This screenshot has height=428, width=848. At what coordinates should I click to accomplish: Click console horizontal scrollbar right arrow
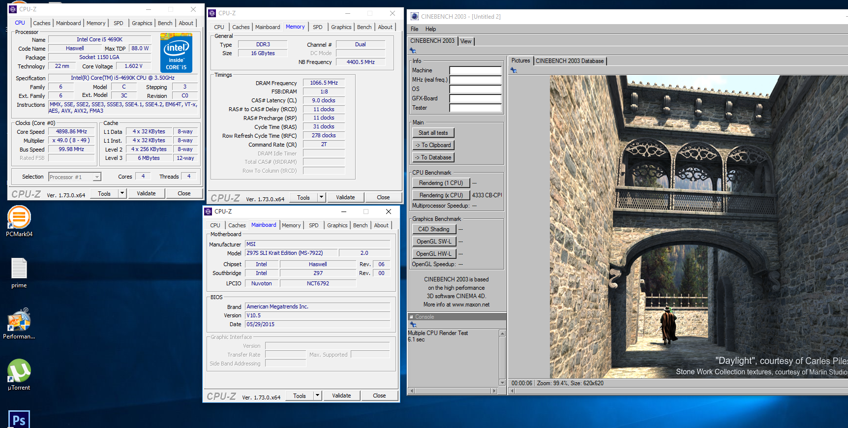(494, 391)
